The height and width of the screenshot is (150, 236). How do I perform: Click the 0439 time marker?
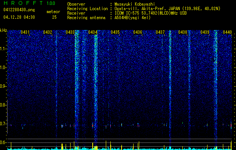point(205,32)
